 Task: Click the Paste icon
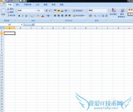(x=3, y=10)
